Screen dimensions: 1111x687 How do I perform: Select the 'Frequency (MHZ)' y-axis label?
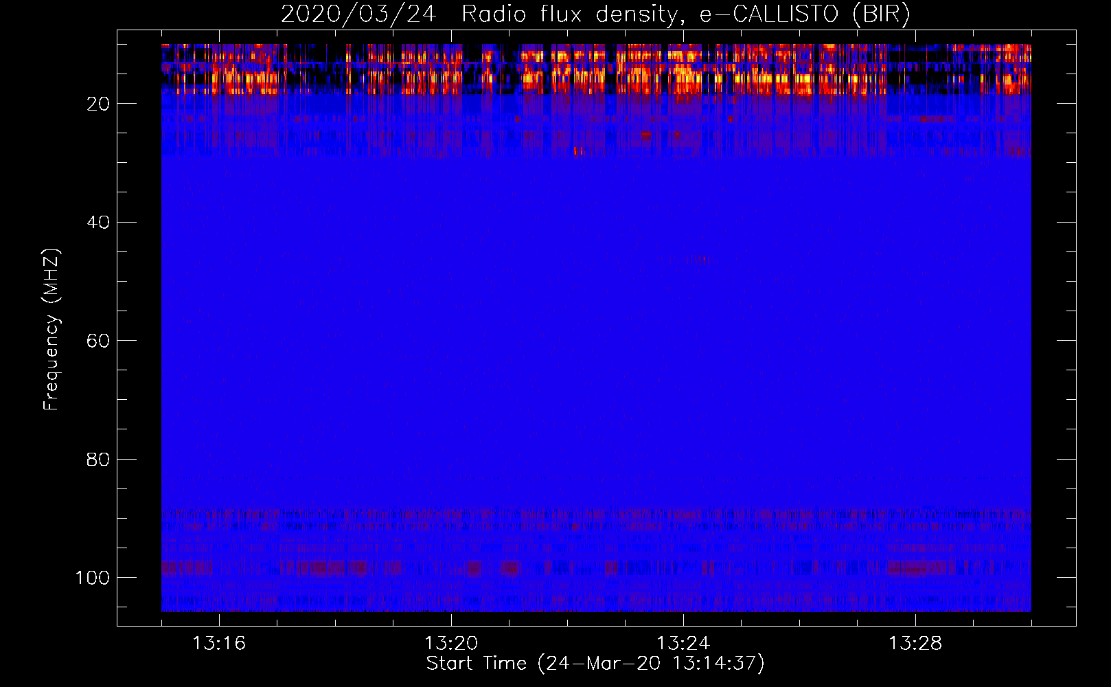[x=51, y=330]
